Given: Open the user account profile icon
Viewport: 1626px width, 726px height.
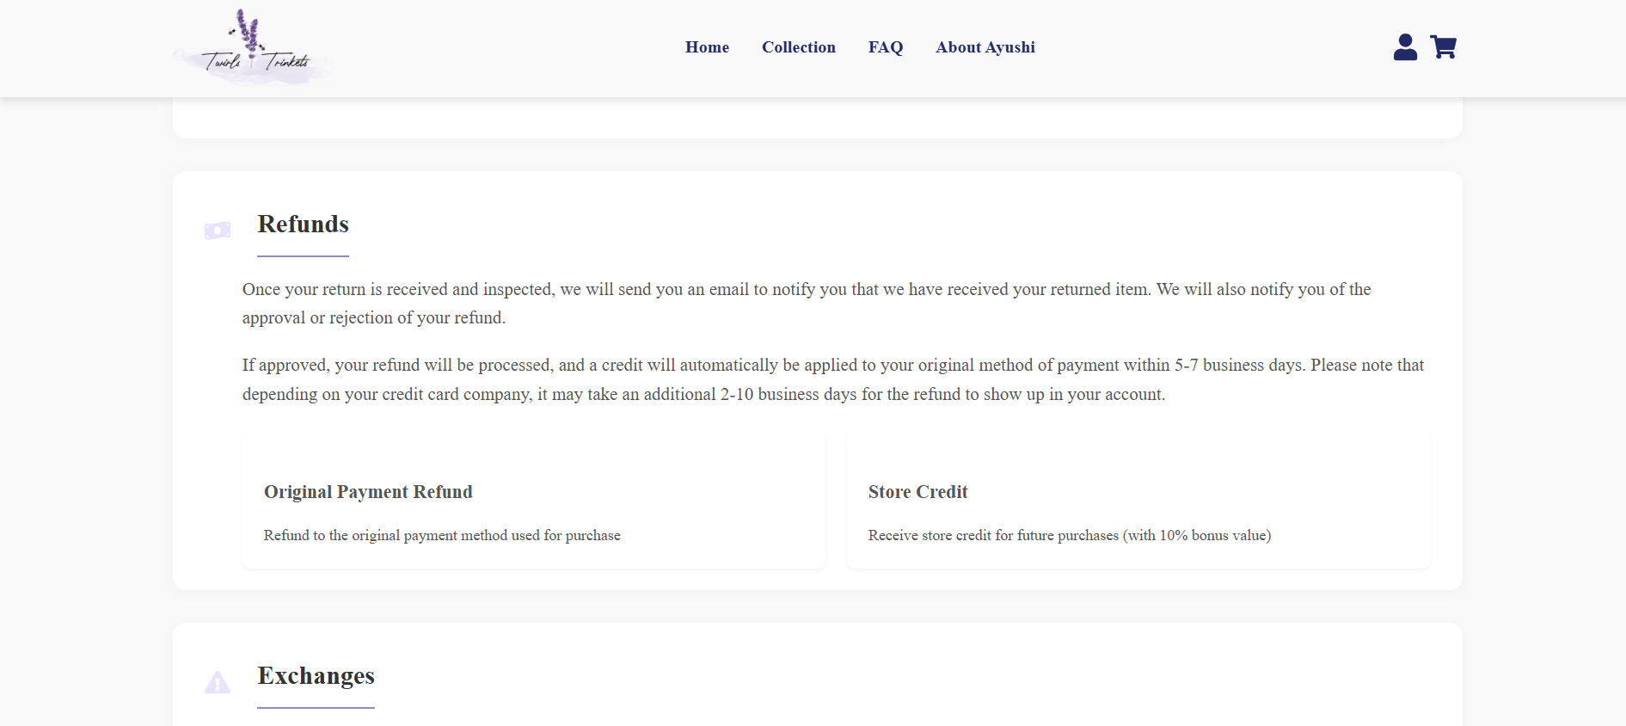Looking at the screenshot, I should click(x=1405, y=47).
